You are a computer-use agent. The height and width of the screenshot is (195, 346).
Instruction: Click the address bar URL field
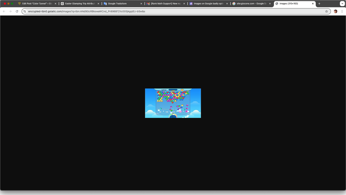(x=176, y=11)
